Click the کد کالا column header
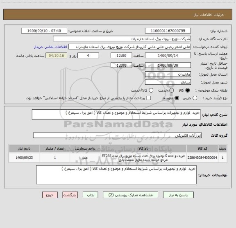 [x=202, y=149]
